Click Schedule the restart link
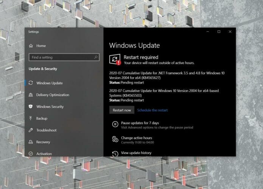The height and width of the screenshot is (189, 263). coord(152,110)
